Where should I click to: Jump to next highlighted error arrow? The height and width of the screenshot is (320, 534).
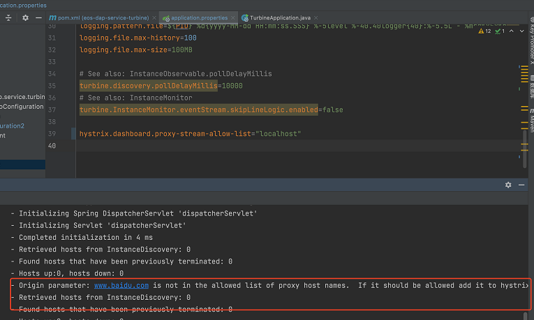tap(521, 31)
